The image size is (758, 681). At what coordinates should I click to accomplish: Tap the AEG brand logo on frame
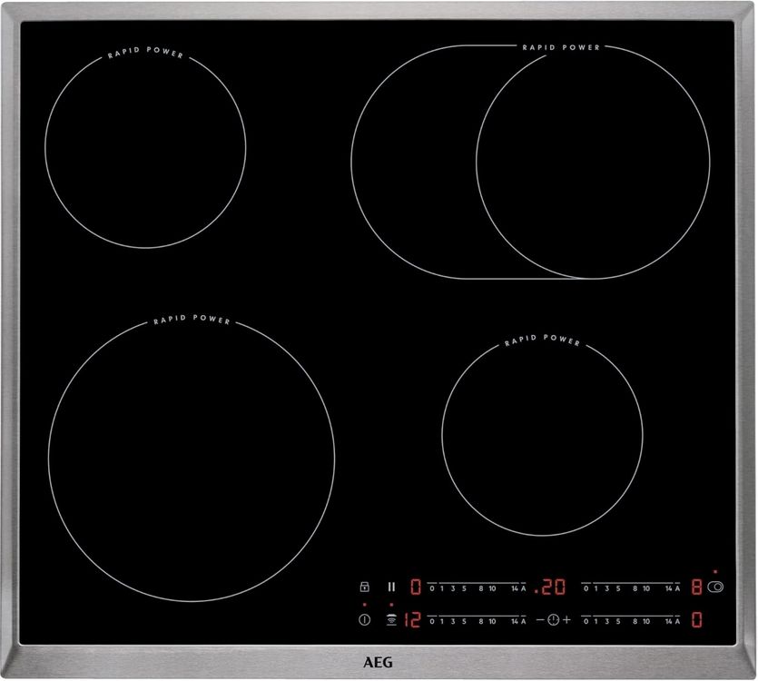[378, 662]
